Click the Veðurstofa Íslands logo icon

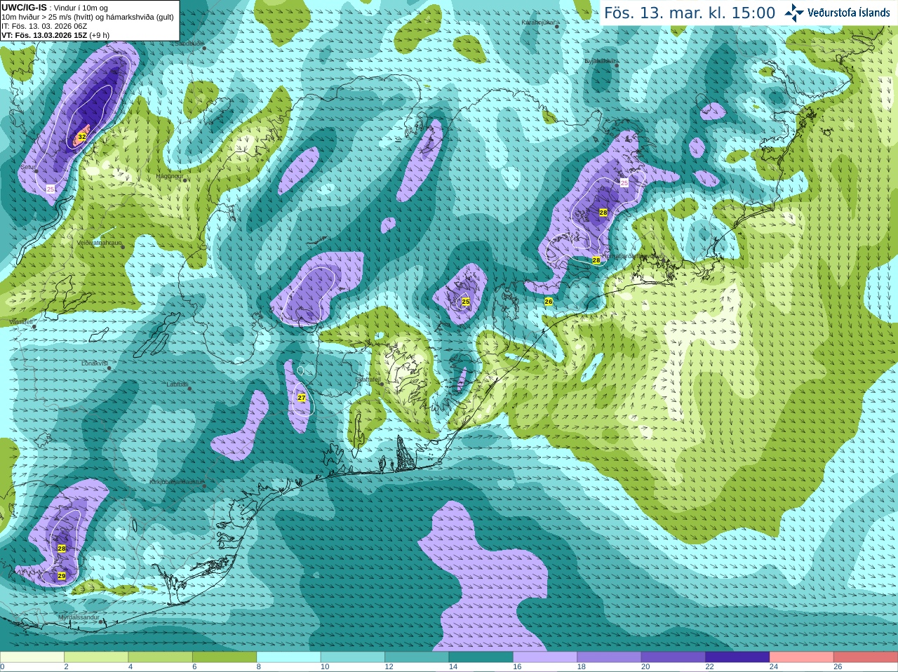click(x=794, y=13)
